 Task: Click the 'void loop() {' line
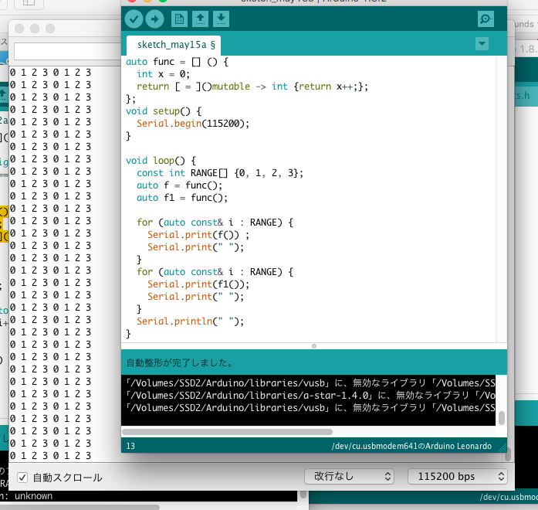point(161,161)
